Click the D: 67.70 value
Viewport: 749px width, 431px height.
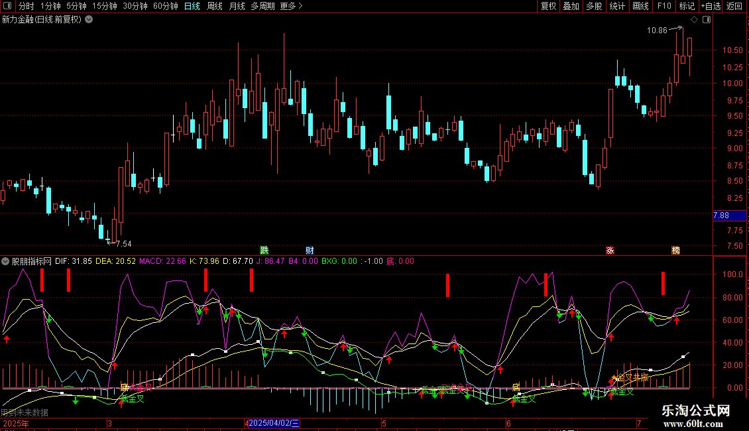(238, 261)
